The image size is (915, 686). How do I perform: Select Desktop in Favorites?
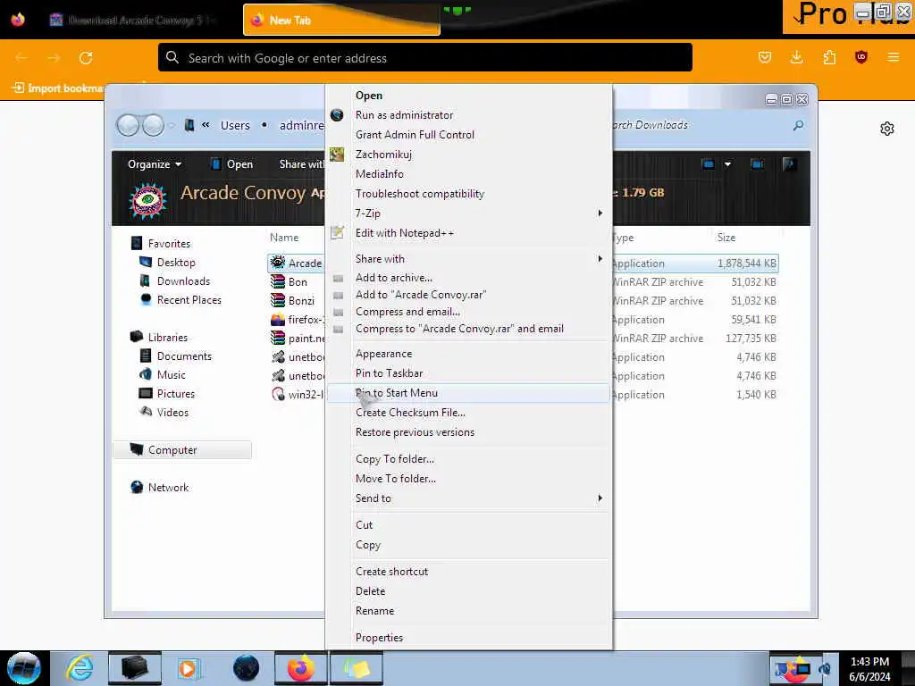point(167,263)
